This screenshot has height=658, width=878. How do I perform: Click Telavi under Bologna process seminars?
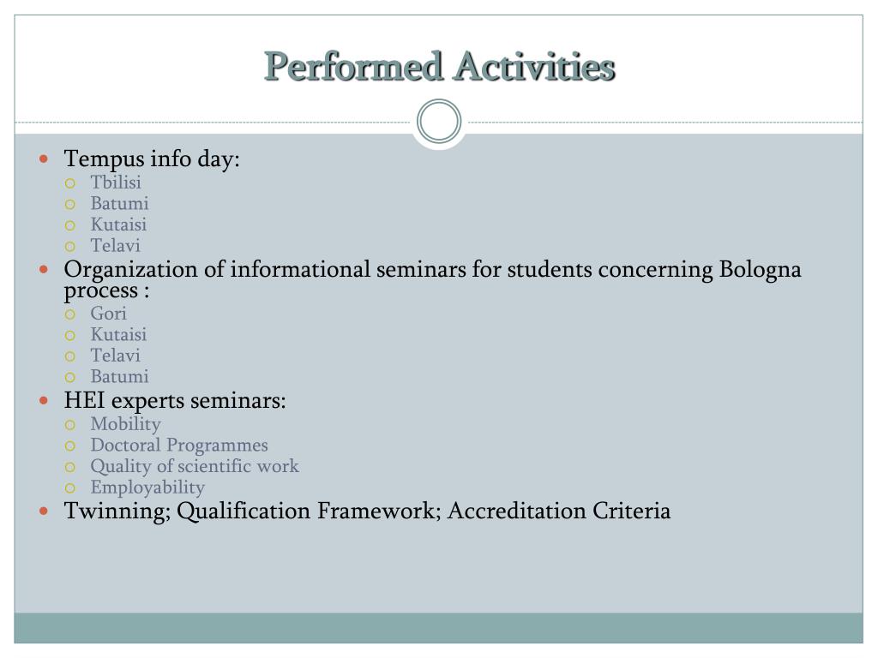(116, 356)
